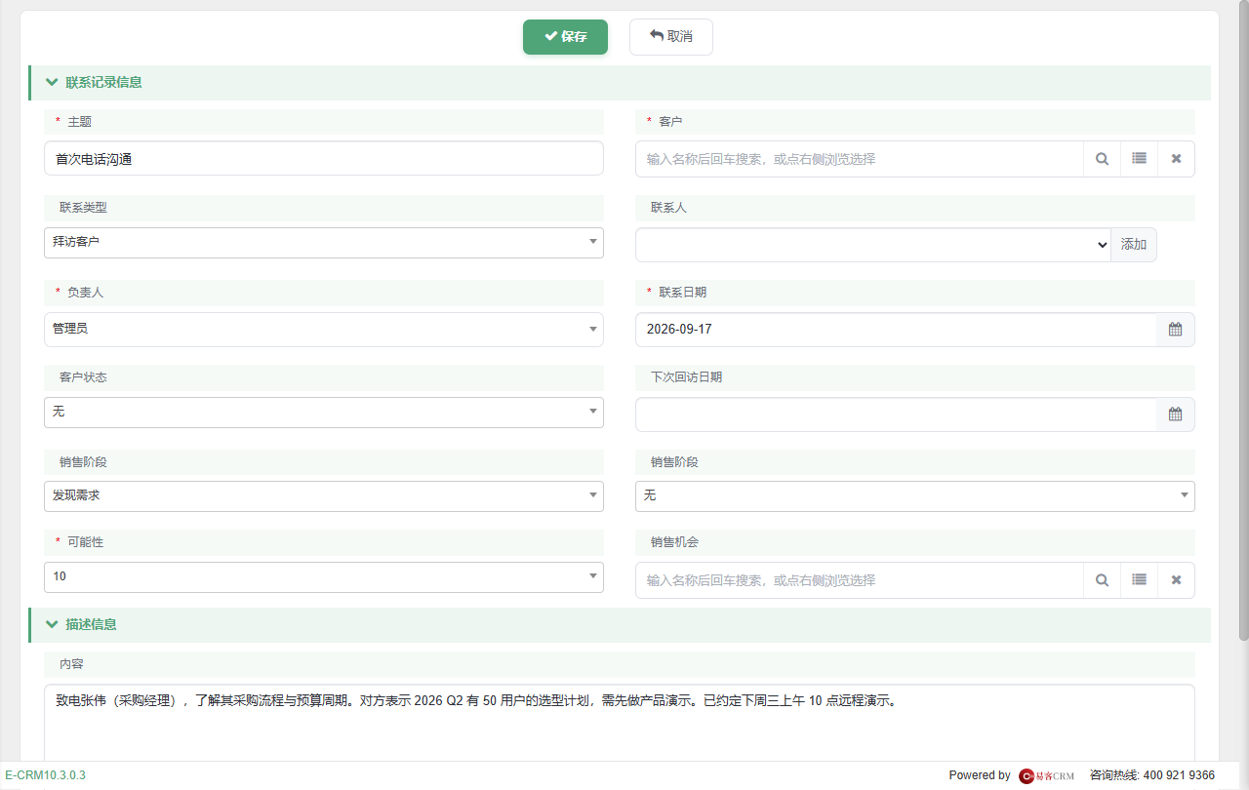This screenshot has height=790, width=1249.
Task: Open the 联系类型 dropdown showing 拜访客户
Action: pos(324,242)
